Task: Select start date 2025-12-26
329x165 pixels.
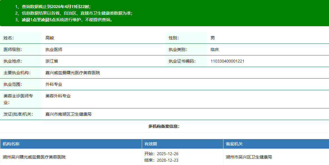Action: [168, 154]
